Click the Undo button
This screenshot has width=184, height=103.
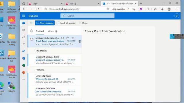tap(83, 23)
